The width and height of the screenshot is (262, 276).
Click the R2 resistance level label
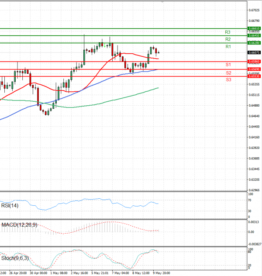pos(228,39)
